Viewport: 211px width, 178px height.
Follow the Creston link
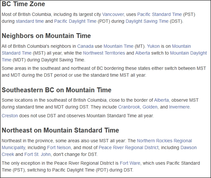click(x=10, y=116)
